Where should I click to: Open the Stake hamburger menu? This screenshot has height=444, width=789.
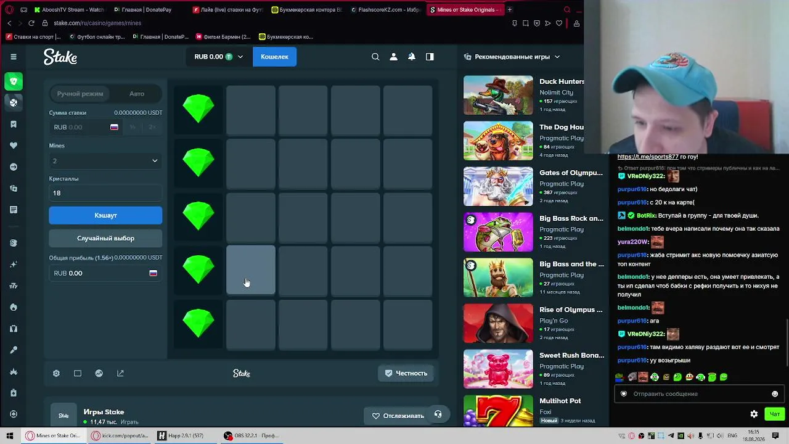click(x=14, y=57)
